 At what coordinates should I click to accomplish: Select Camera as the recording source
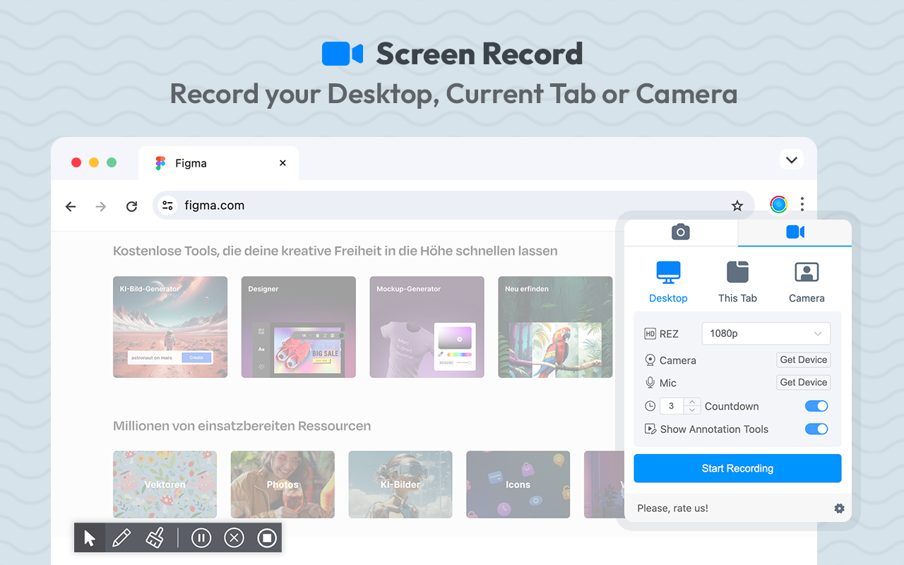(x=807, y=280)
